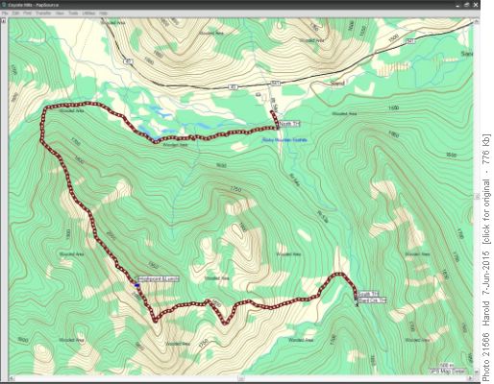Viewport: 494px width, 384px height.
Task: Click the GPS Map Detail label
Action: 448,372
